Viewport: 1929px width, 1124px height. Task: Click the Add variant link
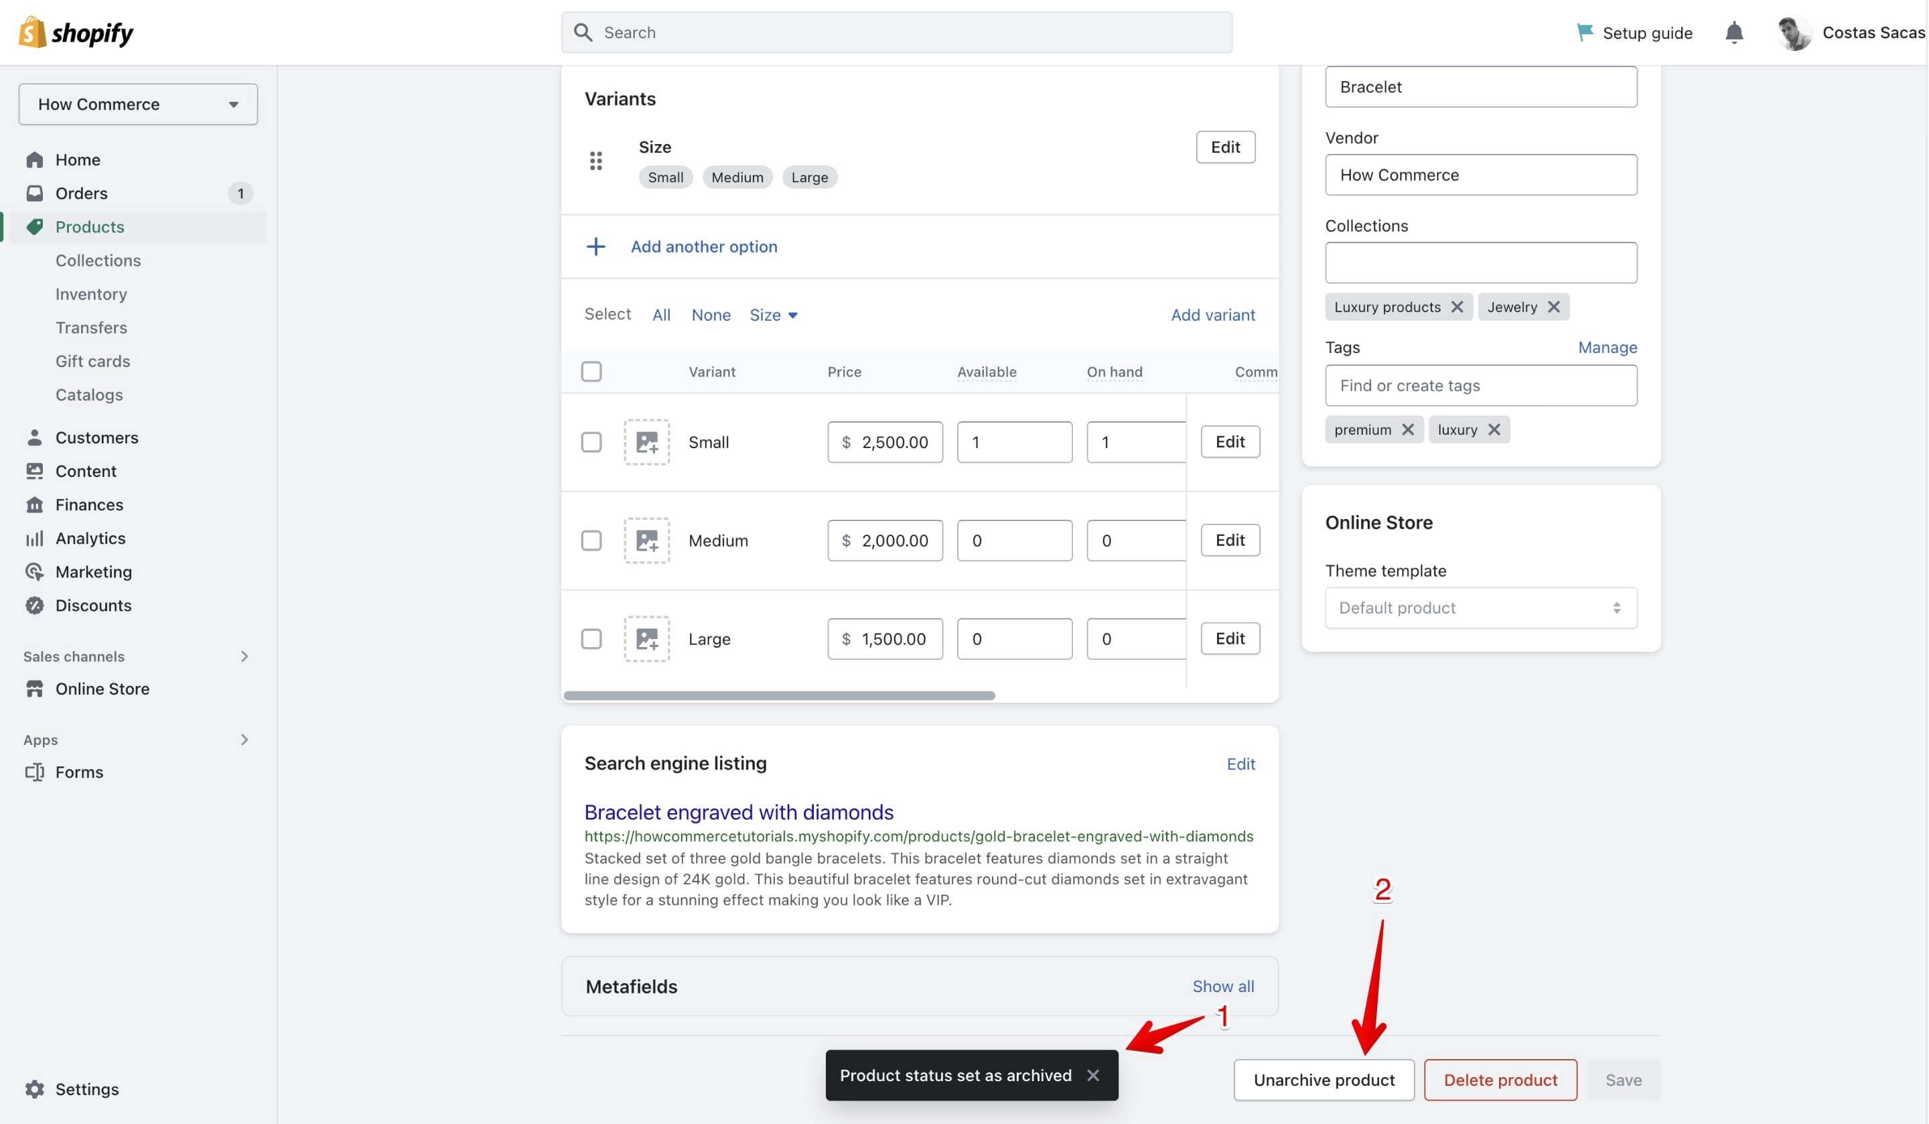point(1212,315)
